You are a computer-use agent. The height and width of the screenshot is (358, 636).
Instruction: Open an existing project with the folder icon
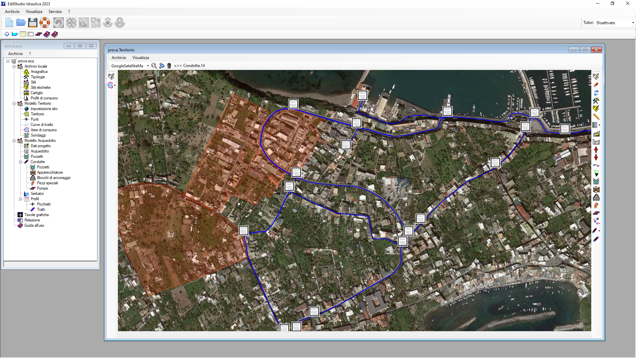(x=21, y=23)
